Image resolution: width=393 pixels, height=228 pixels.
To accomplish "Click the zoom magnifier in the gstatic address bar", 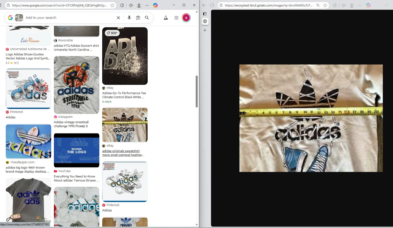I will coord(318,5).
